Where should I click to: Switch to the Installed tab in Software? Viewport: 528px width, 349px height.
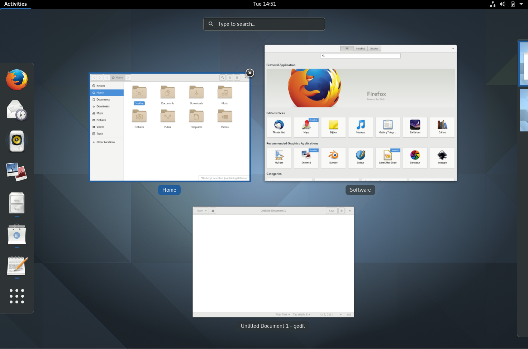(x=360, y=48)
